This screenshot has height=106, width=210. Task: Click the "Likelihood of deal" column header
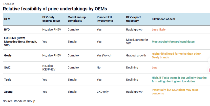pos(163,19)
